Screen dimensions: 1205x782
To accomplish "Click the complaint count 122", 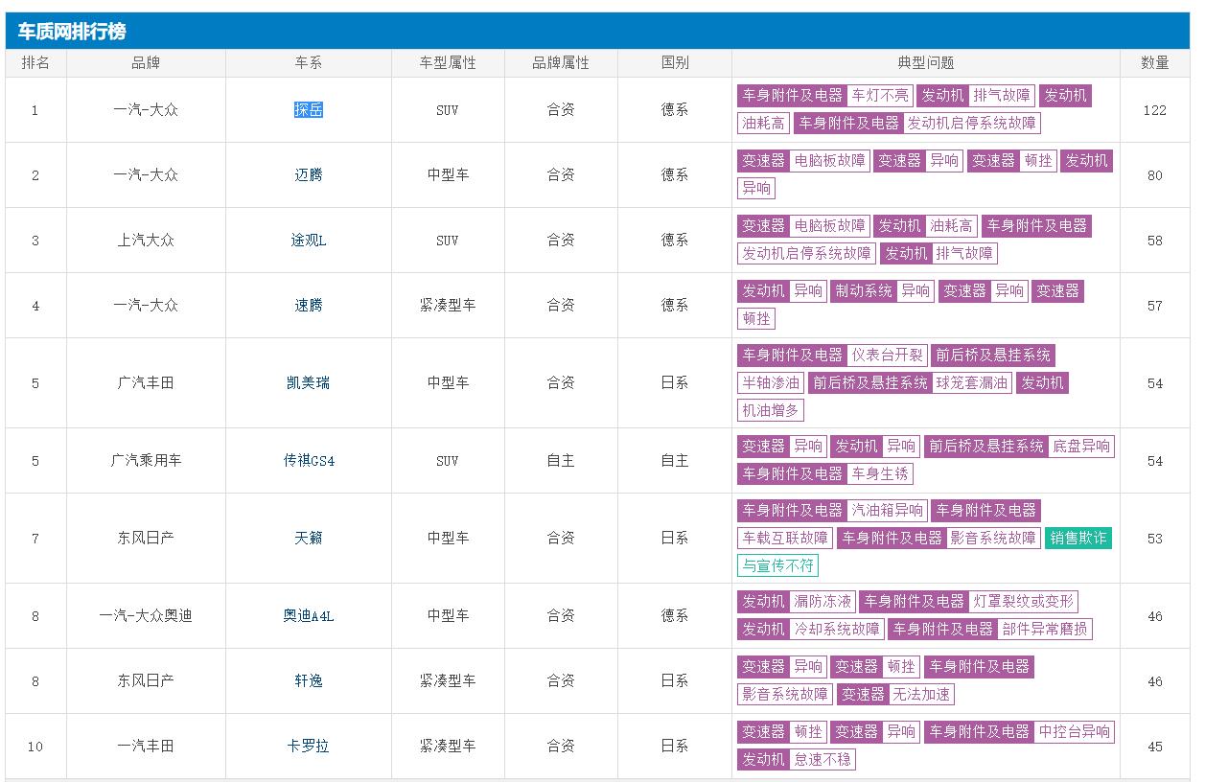I will pos(1155,110).
